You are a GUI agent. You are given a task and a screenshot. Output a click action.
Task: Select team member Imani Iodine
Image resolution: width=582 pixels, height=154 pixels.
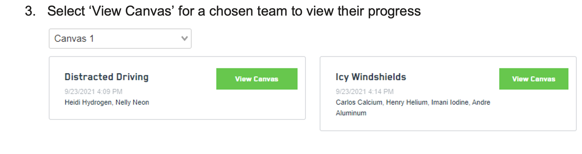click(x=450, y=102)
